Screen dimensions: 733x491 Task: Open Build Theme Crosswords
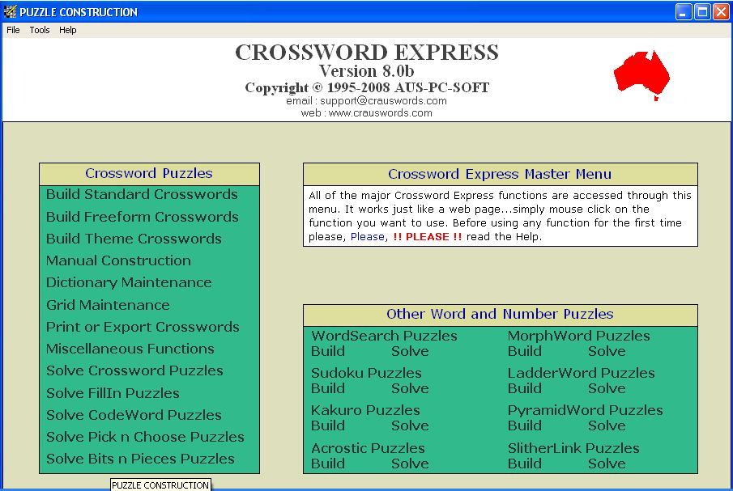(134, 239)
